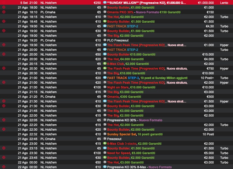Click the Hyper label on the 19:30 row
The height and width of the screenshot is (169, 233).
click(x=224, y=45)
